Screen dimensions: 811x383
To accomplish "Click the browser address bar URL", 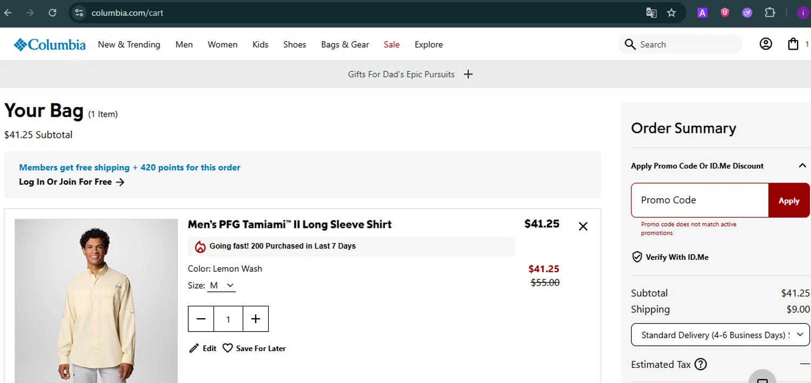I will click(x=128, y=13).
